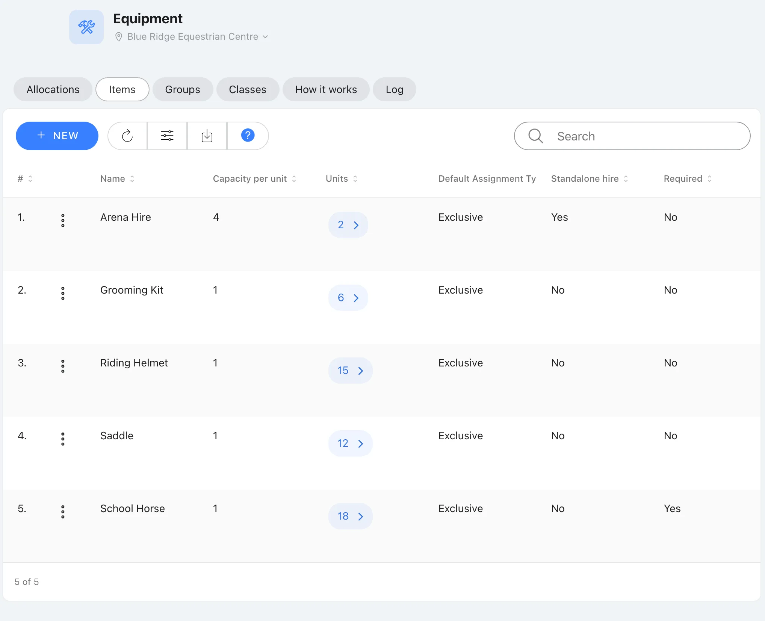Open the filter settings sliders icon
The width and height of the screenshot is (765, 621).
[x=167, y=136]
